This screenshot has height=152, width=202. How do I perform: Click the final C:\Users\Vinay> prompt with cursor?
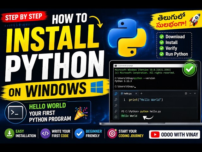(x=125, y=86)
